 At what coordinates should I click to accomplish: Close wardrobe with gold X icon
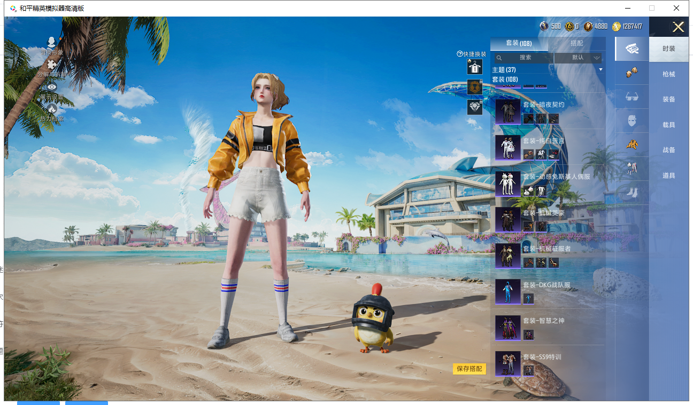[x=678, y=27]
